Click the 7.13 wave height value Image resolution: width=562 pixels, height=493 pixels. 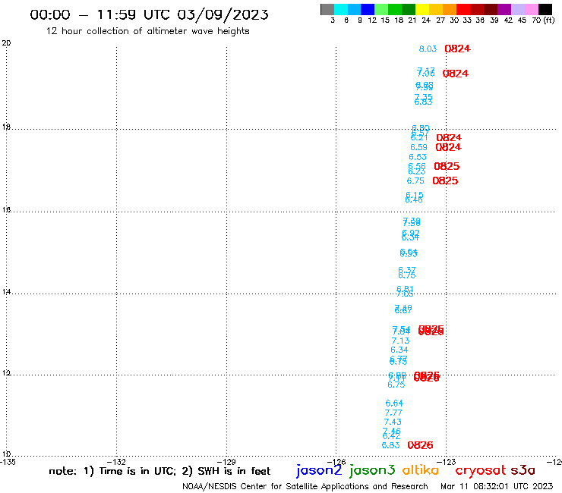click(400, 341)
